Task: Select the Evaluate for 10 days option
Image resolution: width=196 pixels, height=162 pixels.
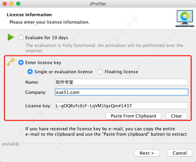Action: (21, 37)
